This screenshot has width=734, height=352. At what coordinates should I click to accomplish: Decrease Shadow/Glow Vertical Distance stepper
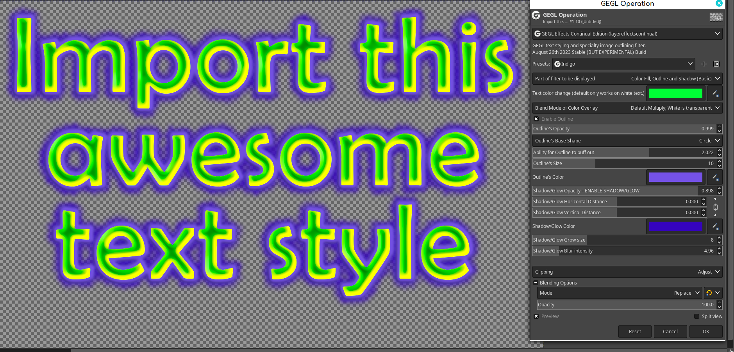pos(704,215)
